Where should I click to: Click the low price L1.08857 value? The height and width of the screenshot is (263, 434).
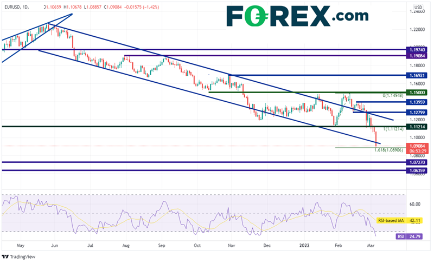tap(93, 7)
